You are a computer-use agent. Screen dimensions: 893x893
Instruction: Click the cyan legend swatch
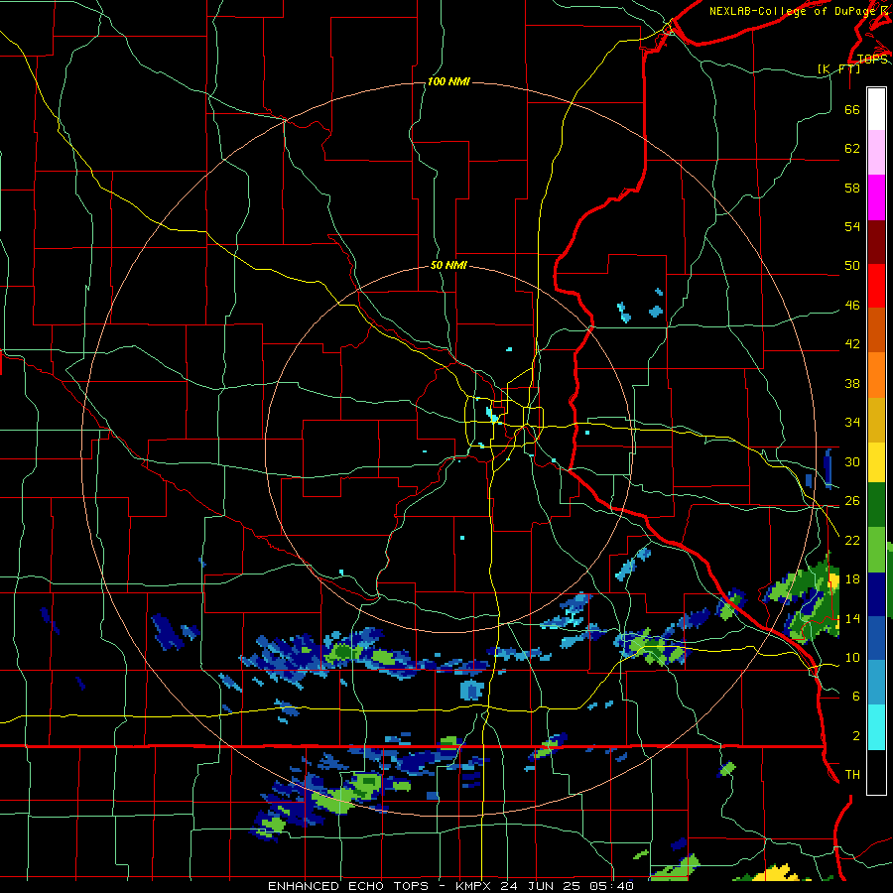876,728
